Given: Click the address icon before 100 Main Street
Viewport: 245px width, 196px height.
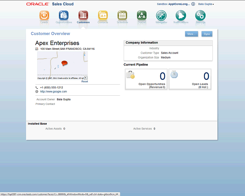Looking at the screenshot, I should pos(37,49).
